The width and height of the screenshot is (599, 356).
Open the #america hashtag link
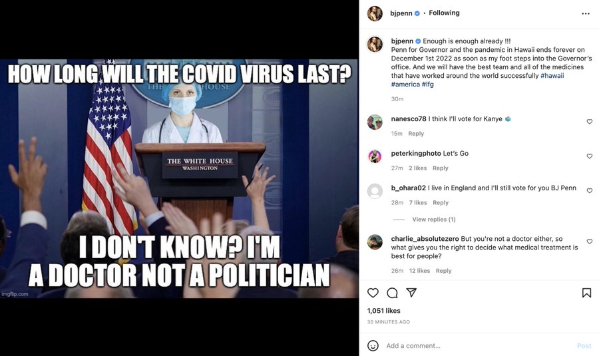click(x=405, y=85)
